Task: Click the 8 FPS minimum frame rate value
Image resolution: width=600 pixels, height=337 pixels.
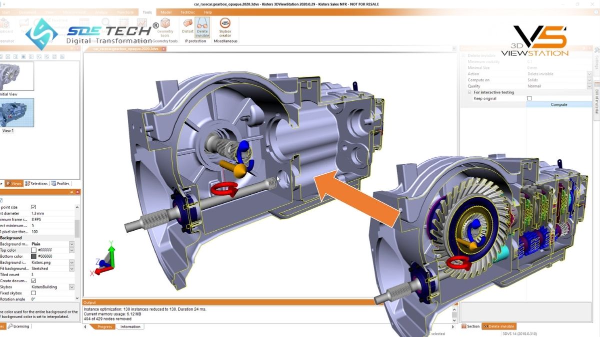Action: (52, 220)
